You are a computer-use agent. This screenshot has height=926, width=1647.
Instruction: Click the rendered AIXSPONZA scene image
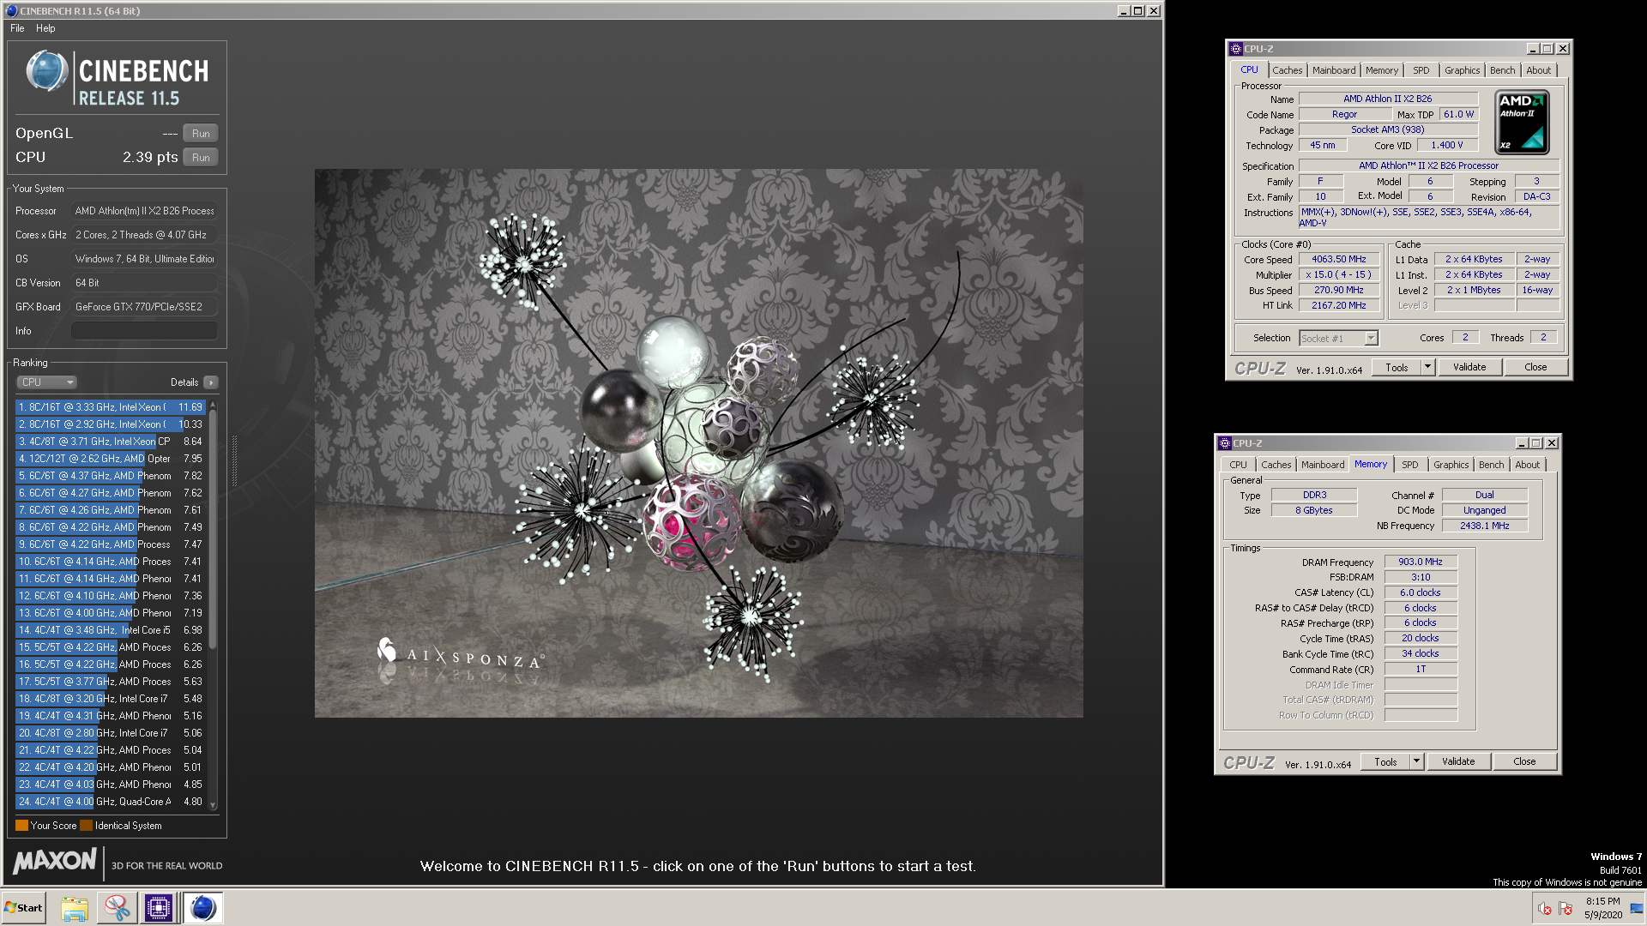pos(698,443)
